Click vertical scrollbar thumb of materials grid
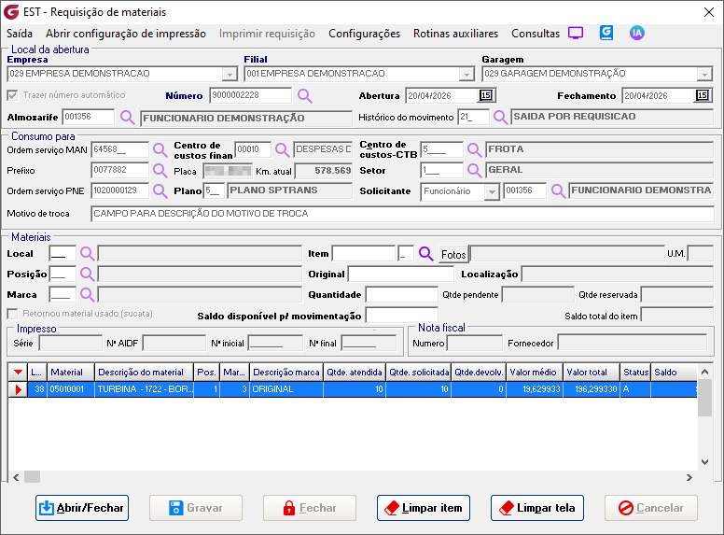 click(x=704, y=398)
